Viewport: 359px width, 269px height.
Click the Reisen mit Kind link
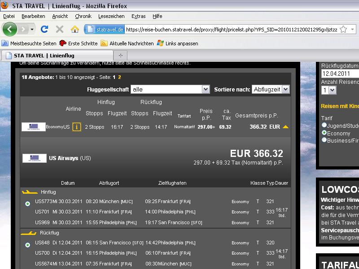340,106
